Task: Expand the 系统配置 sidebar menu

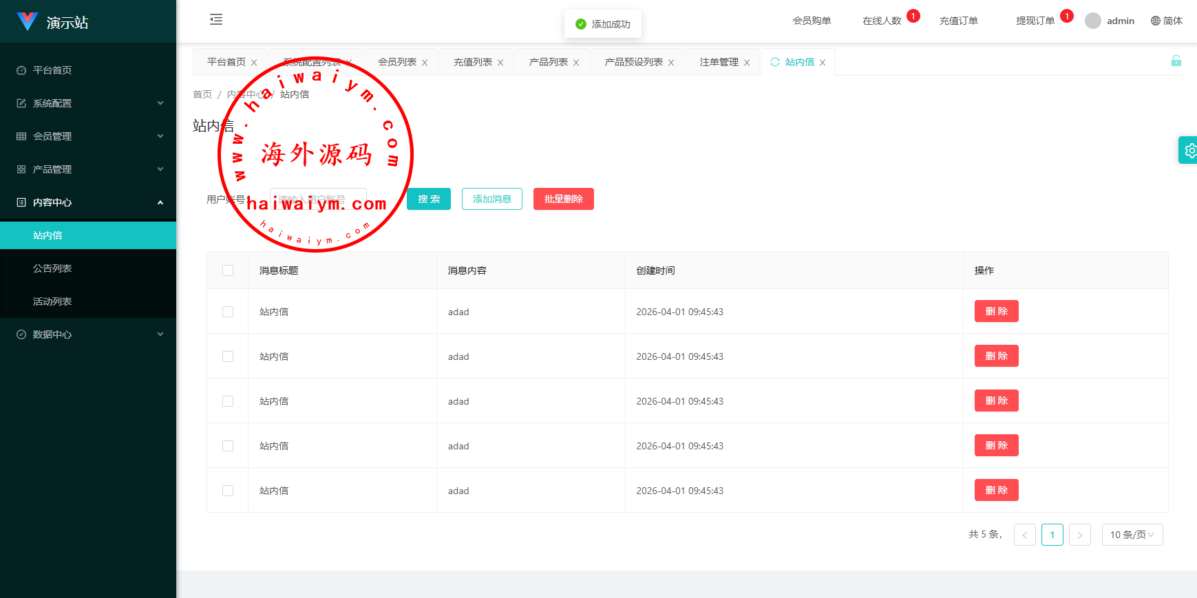Action: tap(88, 103)
